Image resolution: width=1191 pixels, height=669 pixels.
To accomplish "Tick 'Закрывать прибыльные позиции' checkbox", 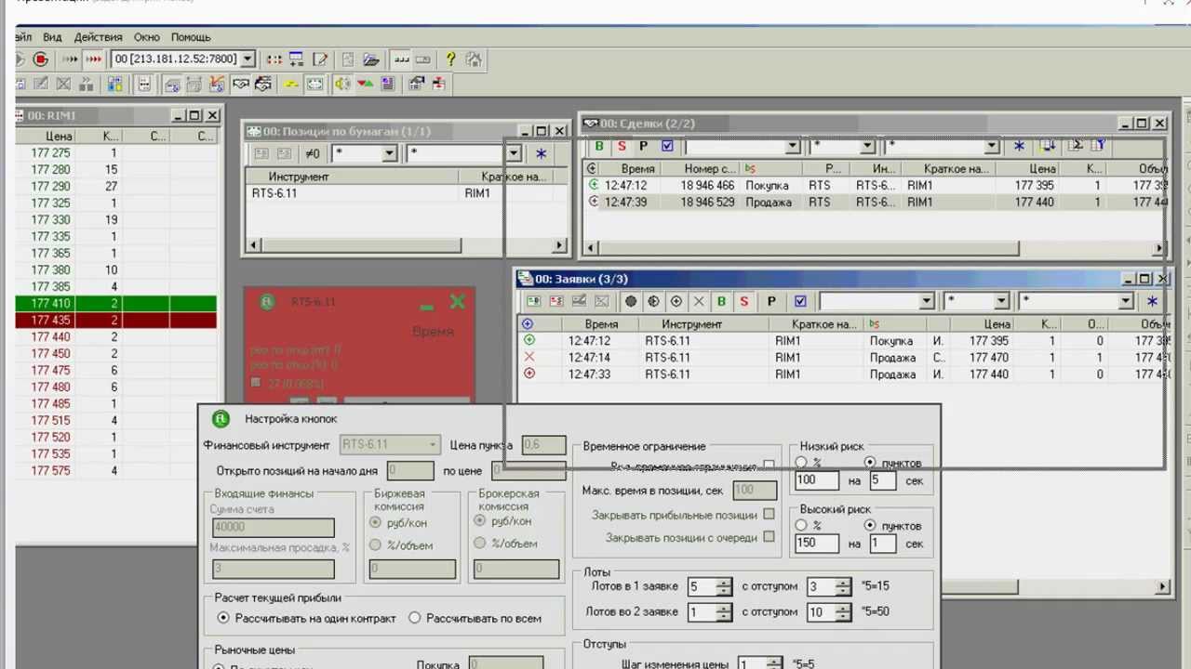I will pos(769,514).
